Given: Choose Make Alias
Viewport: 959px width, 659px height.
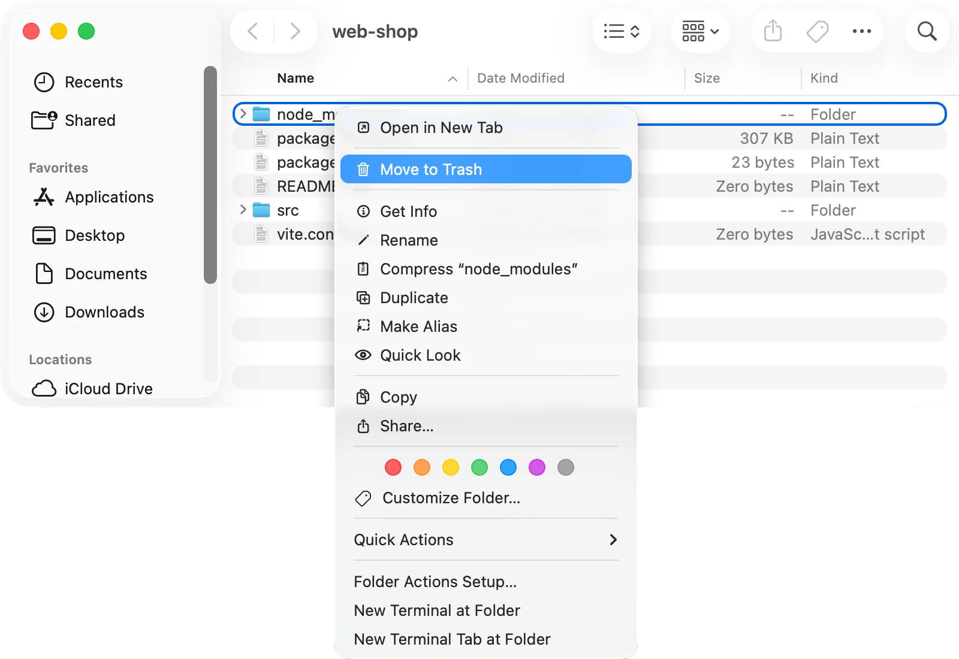Looking at the screenshot, I should click(486, 327).
